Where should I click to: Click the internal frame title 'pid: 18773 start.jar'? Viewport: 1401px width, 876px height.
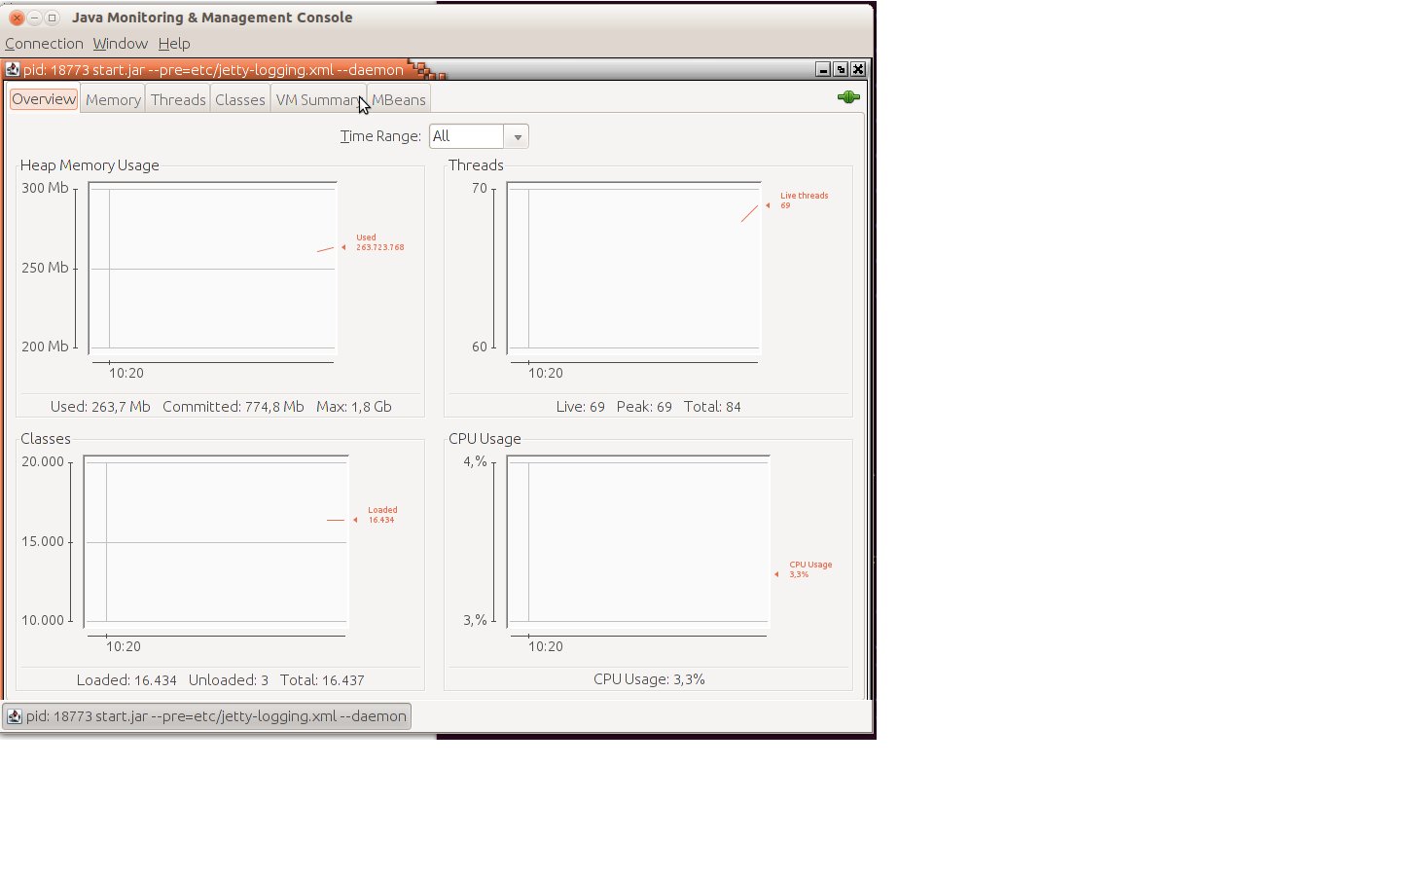coord(213,70)
